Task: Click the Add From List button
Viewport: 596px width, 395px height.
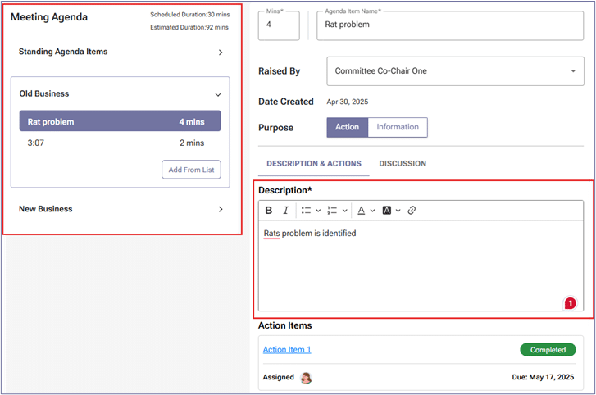Action: point(191,170)
